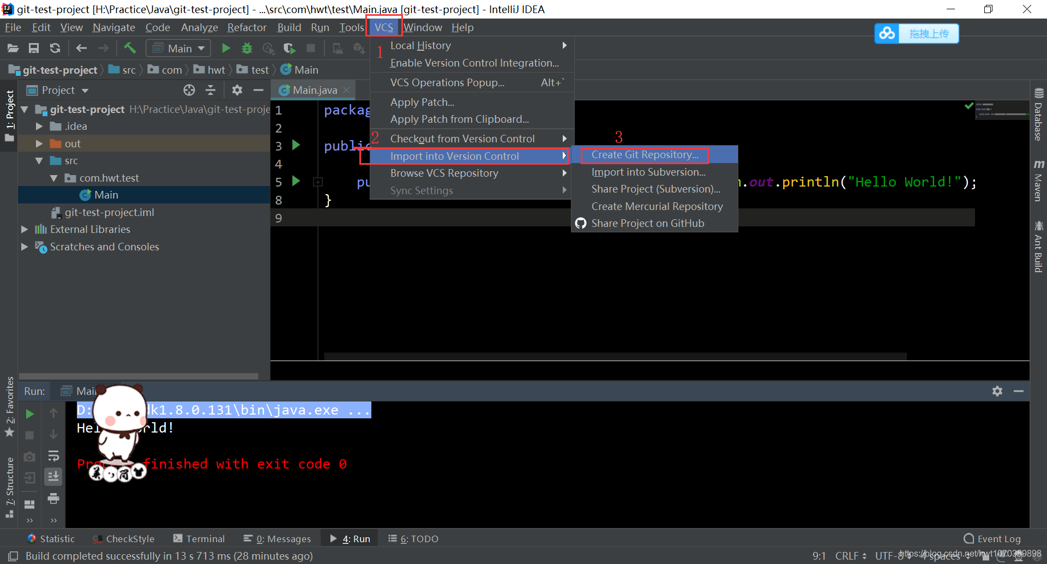Image resolution: width=1047 pixels, height=564 pixels.
Task: Open the Database side panel
Action: coord(1038,115)
